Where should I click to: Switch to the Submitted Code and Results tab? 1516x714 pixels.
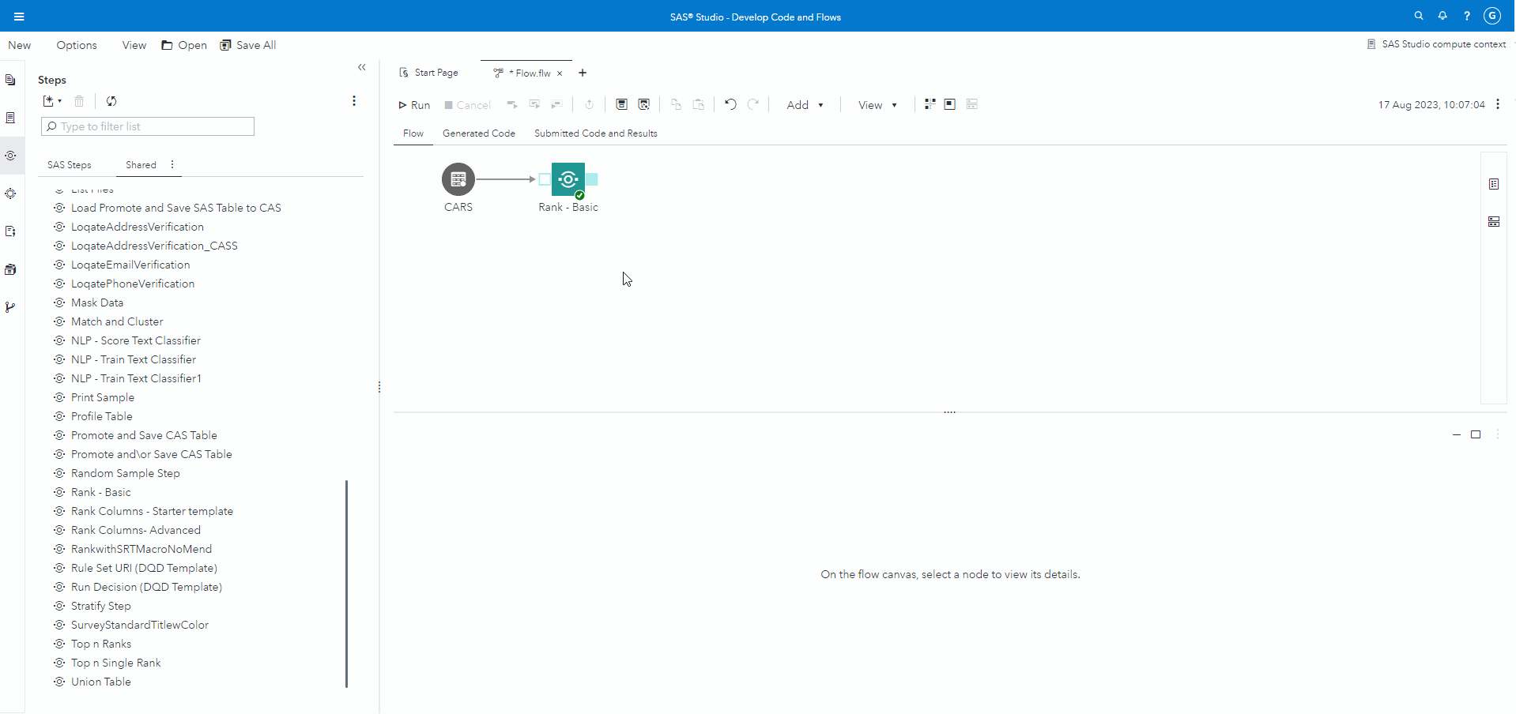coord(595,133)
